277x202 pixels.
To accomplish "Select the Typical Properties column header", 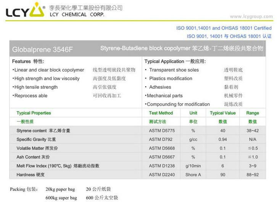I will [x=34, y=113].
